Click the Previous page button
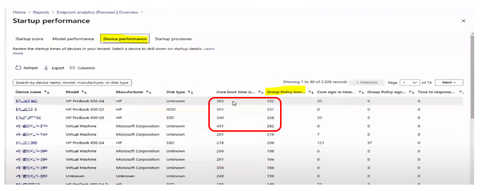Screen dimensions: 483x191 pyautogui.click(x=367, y=83)
